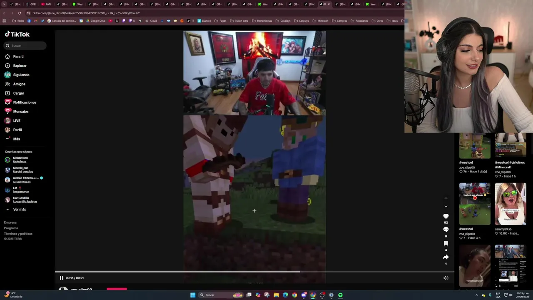Open the Para ti feed
Screen dimensions: 533x300
[18, 57]
